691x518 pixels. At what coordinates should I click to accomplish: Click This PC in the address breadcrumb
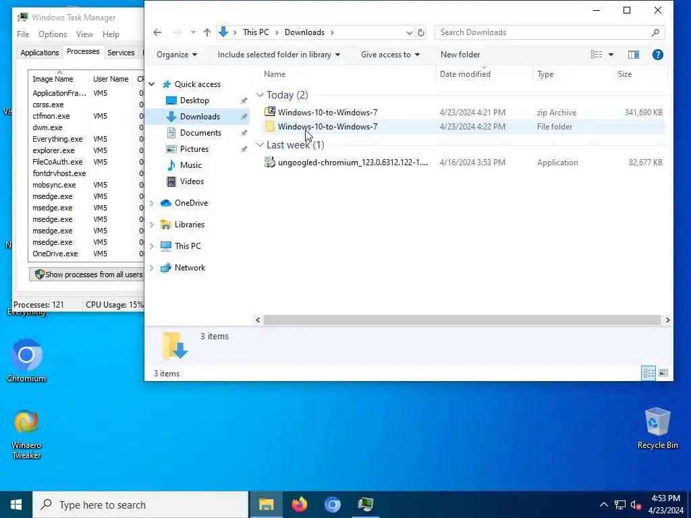click(x=256, y=32)
